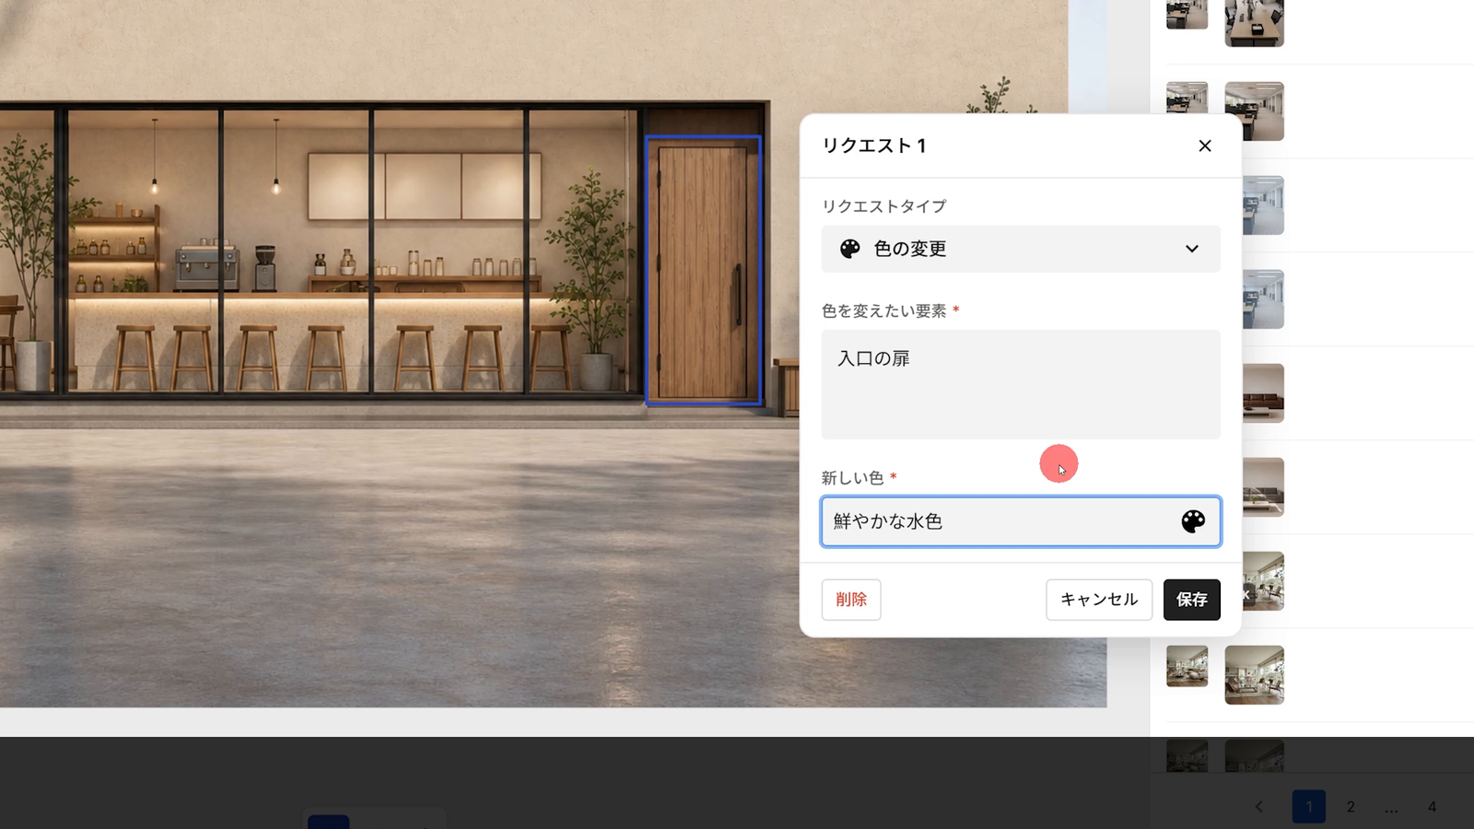Close the リクエスト 1 dialog
1474x829 pixels.
tap(1204, 146)
